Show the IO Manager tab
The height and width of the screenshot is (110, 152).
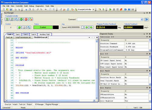click(39, 104)
